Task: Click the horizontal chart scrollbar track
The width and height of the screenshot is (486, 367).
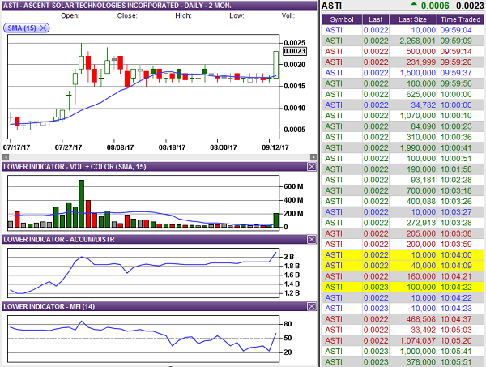Action: click(160, 157)
